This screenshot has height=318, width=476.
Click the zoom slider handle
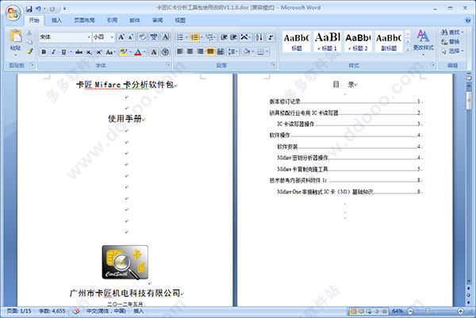coord(428,311)
